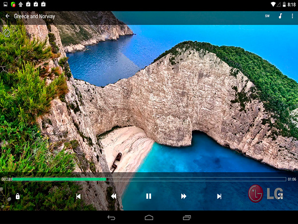The image size is (298, 224).
Task: Tap the total duration 01:06
Action: point(292,179)
